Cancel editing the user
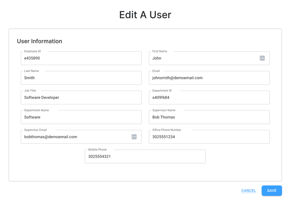This screenshot has height=205, width=291. click(249, 191)
